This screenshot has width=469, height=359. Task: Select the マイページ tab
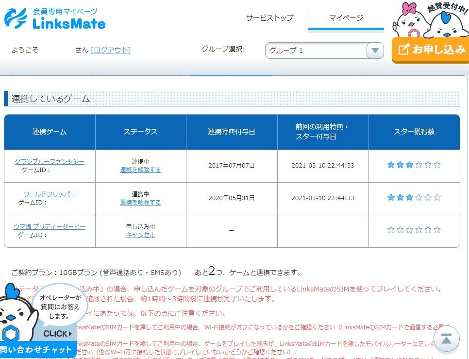click(346, 18)
